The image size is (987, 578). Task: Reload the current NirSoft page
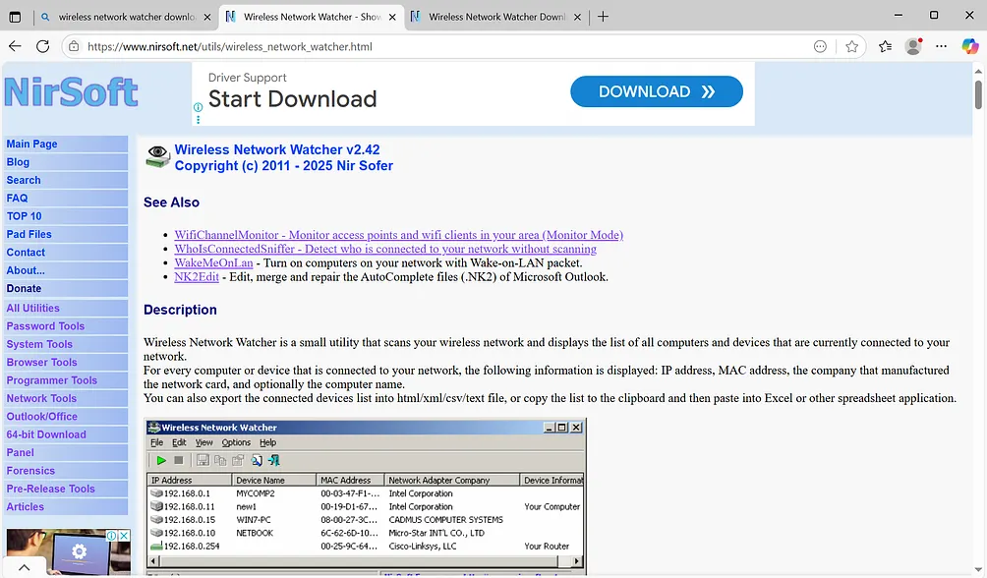point(43,46)
